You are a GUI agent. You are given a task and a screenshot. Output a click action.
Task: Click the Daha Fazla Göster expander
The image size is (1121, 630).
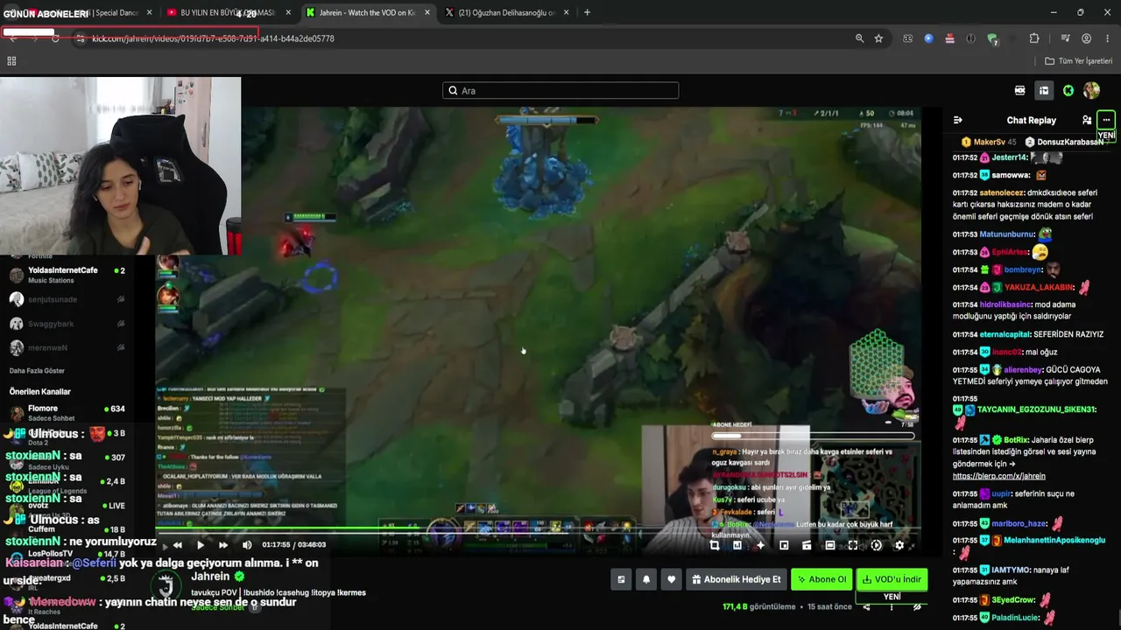(37, 370)
